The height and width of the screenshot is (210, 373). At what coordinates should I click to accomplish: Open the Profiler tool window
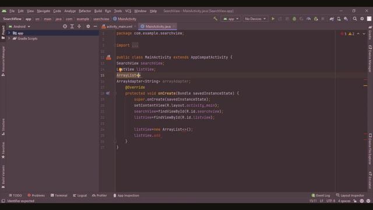[x=100, y=195]
